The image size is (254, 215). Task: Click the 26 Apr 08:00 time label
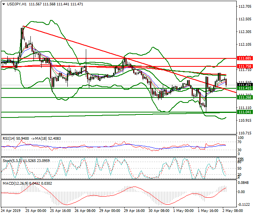85,211
